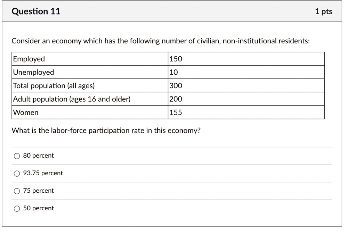Select the 80 percent radio button
Viewport: 356px width, 235px height.
[x=17, y=156]
